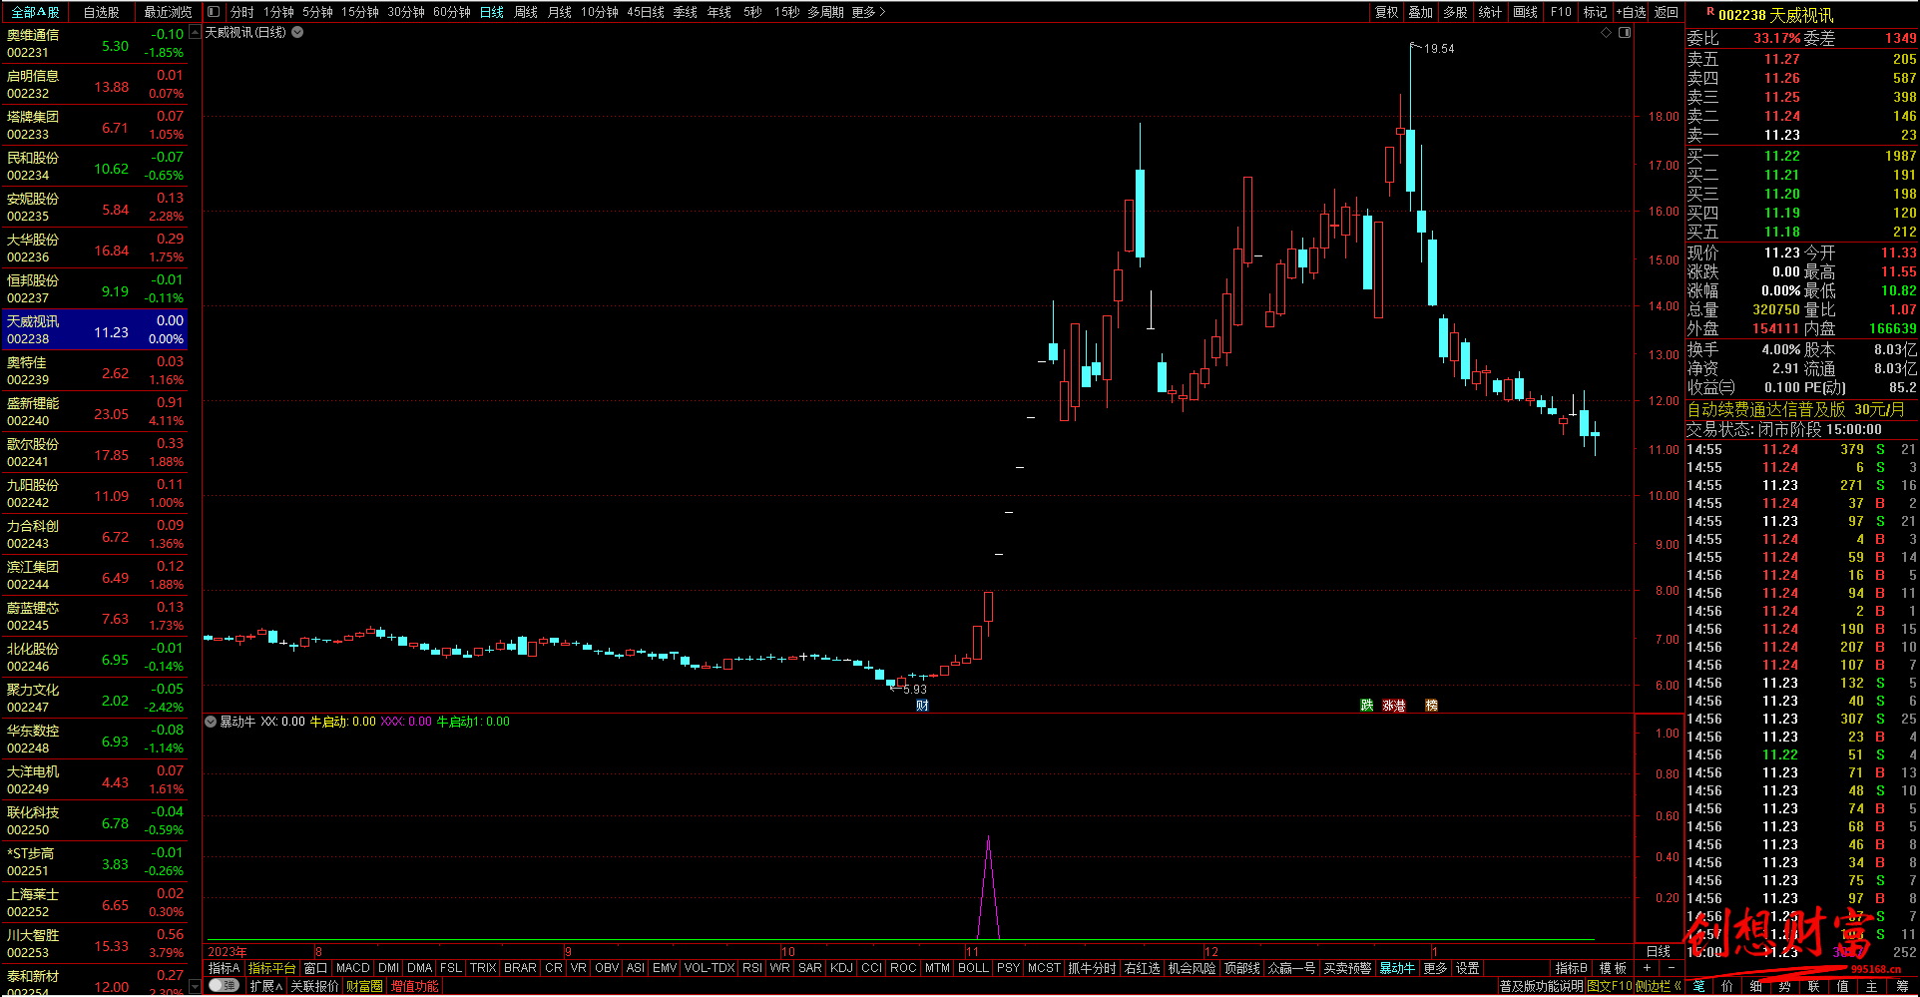Viewport: 1920px width, 997px height.
Task: Open the F10 company info
Action: 1561,12
